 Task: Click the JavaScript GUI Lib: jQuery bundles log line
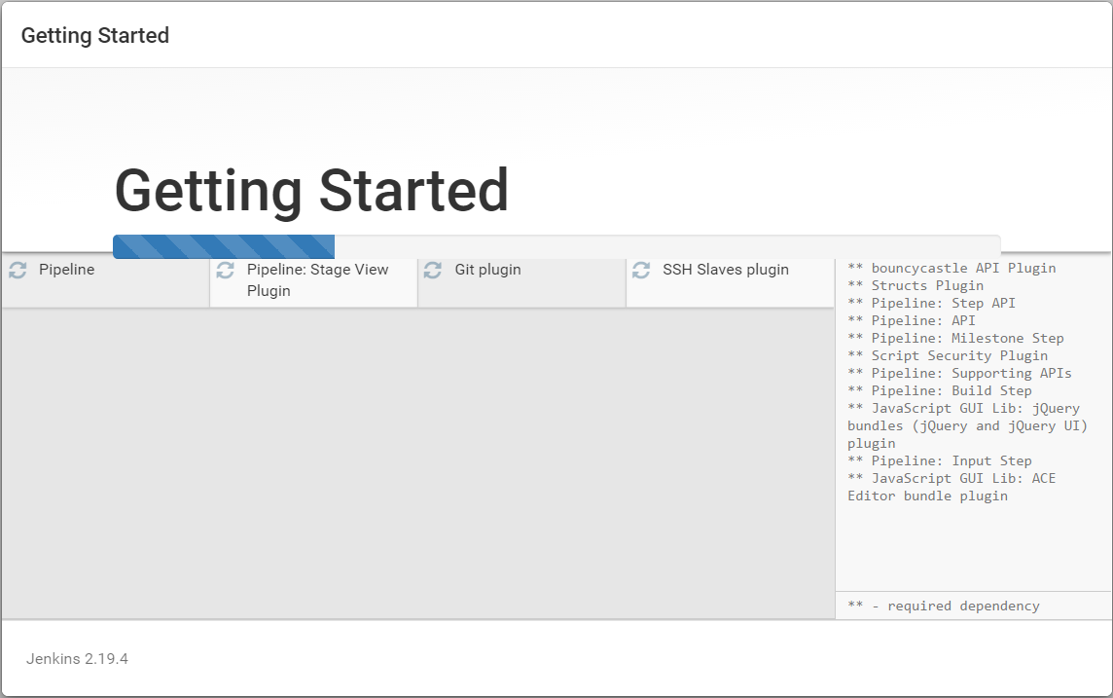coord(967,425)
